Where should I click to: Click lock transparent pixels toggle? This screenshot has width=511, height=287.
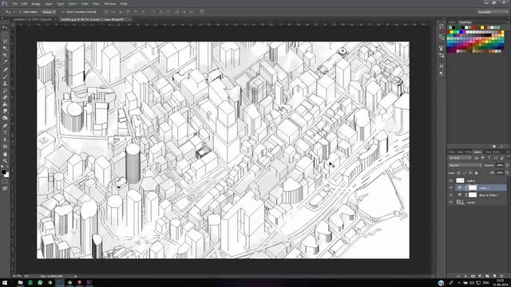click(x=458, y=173)
